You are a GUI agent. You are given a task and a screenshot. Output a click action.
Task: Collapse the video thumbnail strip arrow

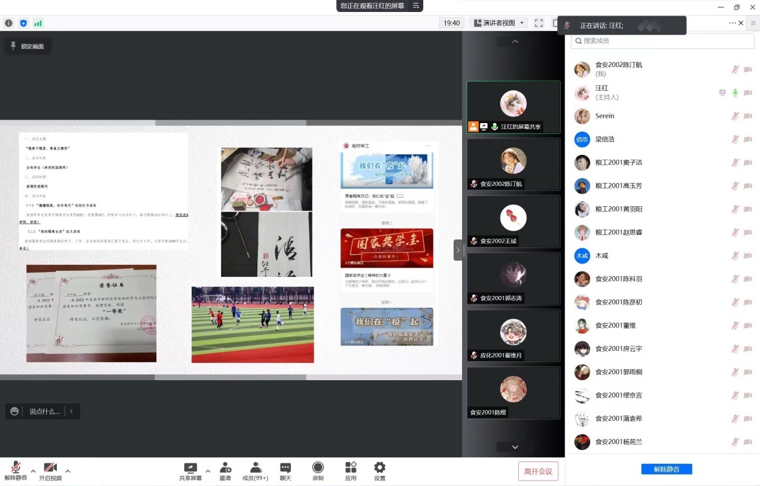pyautogui.click(x=458, y=250)
